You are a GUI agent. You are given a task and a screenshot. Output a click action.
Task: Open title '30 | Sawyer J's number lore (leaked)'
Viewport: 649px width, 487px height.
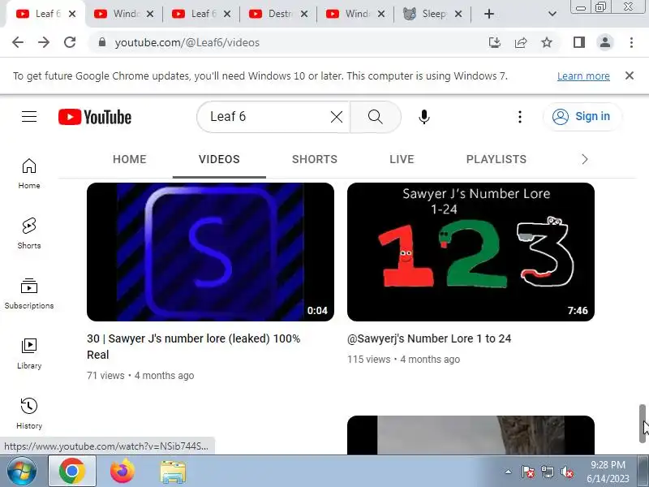coord(194,347)
